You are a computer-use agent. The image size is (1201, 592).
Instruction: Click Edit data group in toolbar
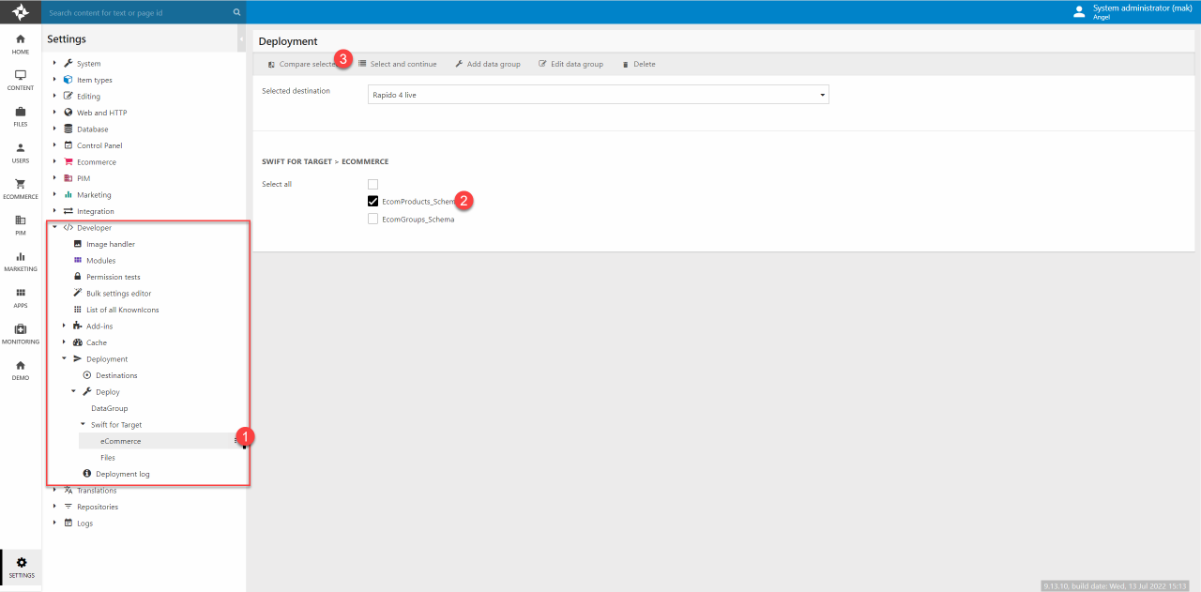pyautogui.click(x=570, y=64)
